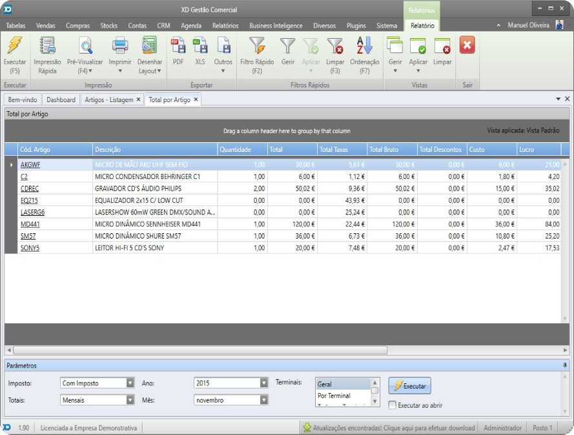The height and width of the screenshot is (435, 574).
Task: Click the horizontal scrollbar of the grid
Action: click(x=200, y=350)
